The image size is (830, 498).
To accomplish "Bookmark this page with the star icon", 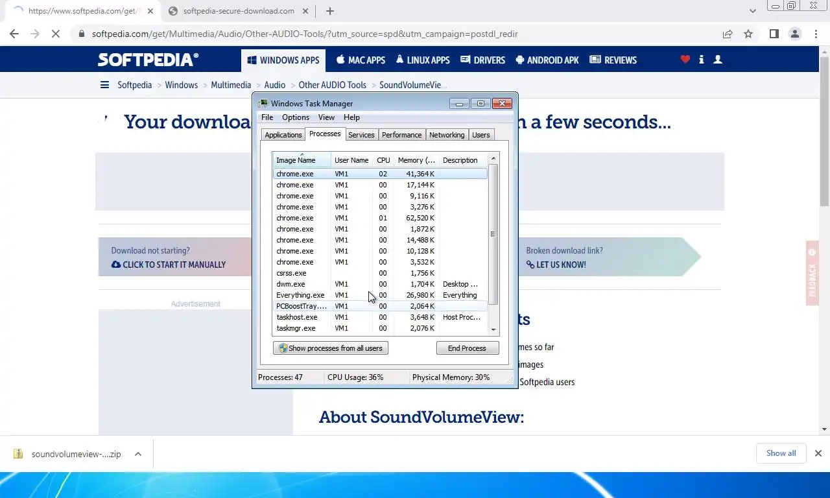I will (x=748, y=34).
